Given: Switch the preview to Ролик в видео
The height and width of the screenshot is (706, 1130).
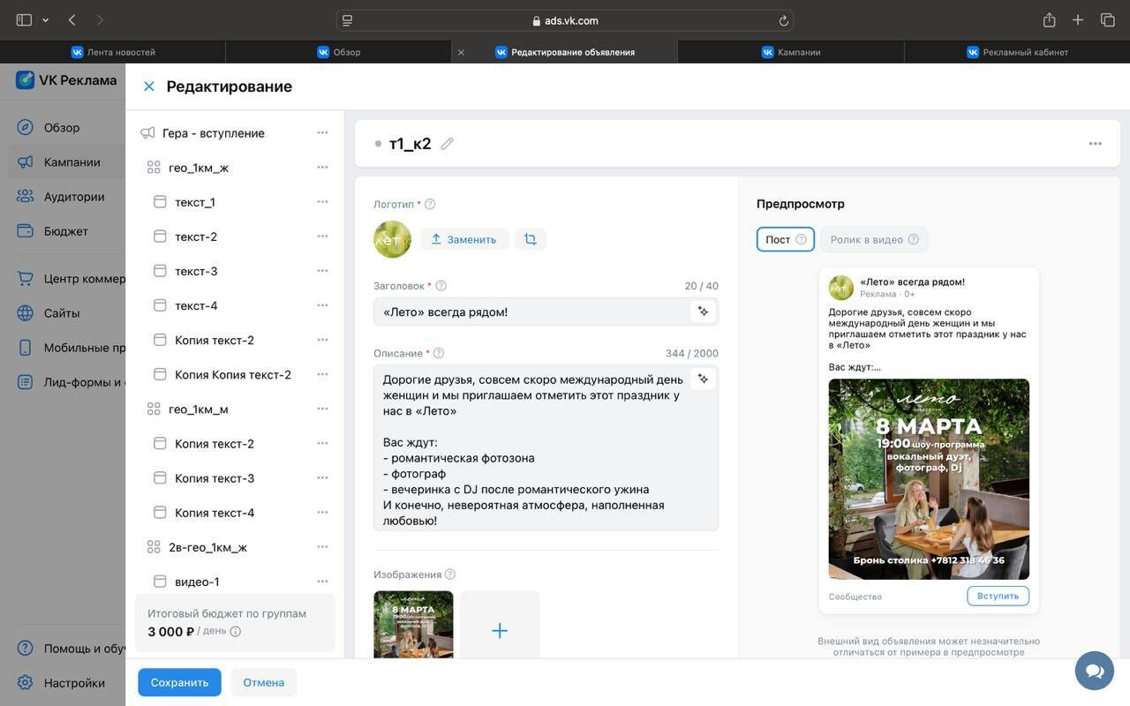Looking at the screenshot, I should tap(874, 239).
